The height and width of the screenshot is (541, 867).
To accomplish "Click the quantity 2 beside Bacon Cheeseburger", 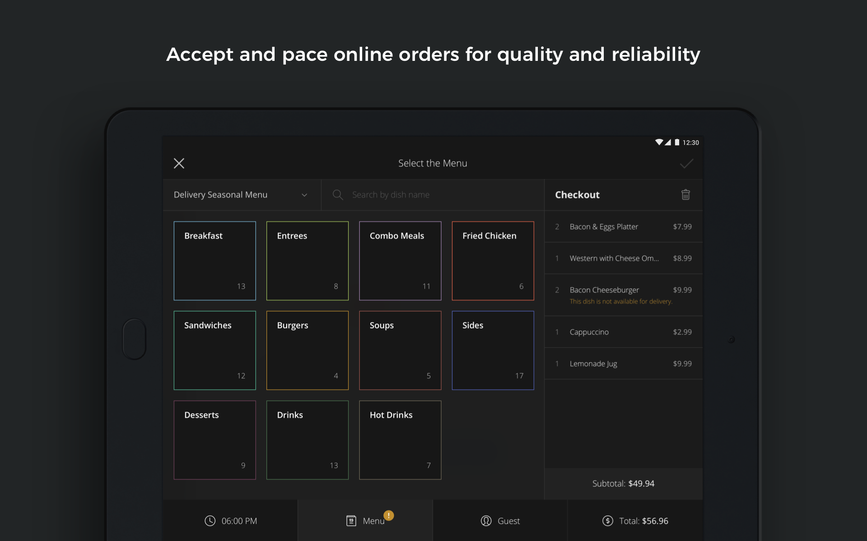I will tap(557, 290).
